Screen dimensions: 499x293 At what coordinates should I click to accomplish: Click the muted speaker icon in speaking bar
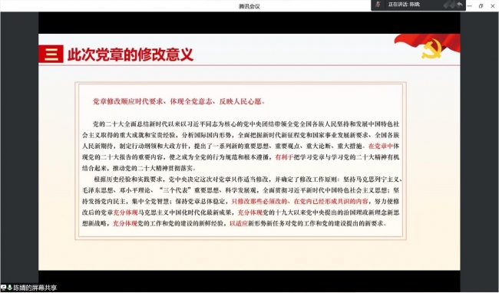click(378, 5)
